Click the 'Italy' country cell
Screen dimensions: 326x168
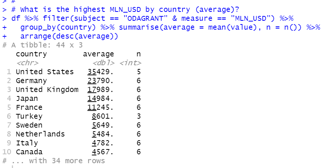click(x=27, y=143)
